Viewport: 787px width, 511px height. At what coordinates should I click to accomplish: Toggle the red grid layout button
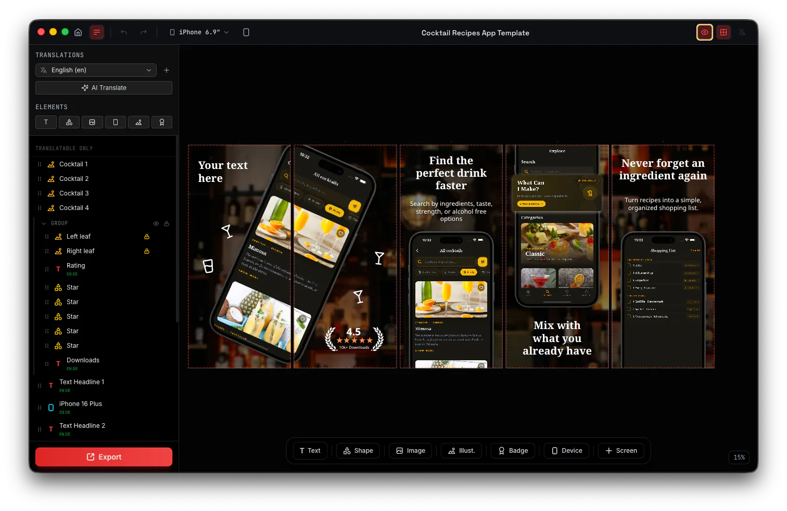(723, 32)
